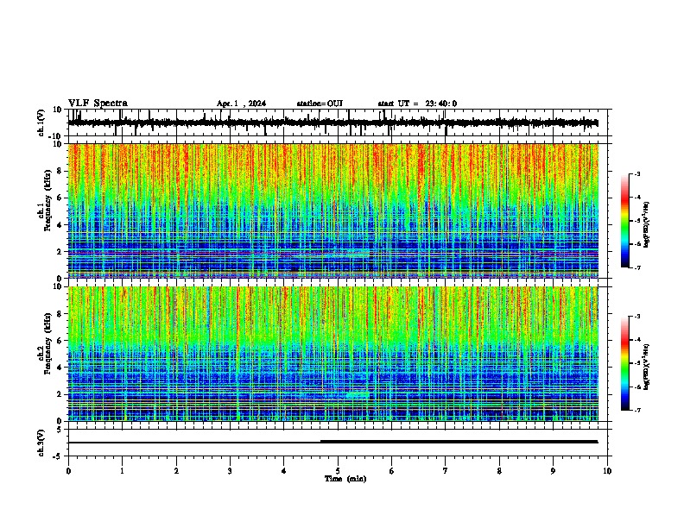This screenshot has height=528, width=684.
Task: Click the ch.1 spectrogram color bar
Action: pos(624,221)
